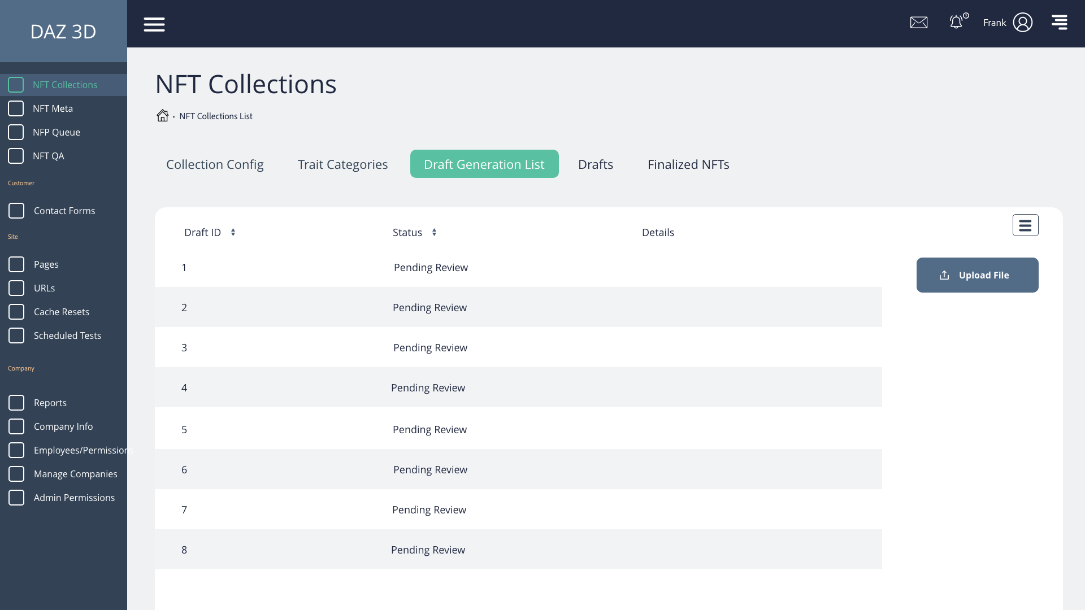Open Manage Companies sidebar link
This screenshot has height=610, width=1085.
tap(76, 474)
